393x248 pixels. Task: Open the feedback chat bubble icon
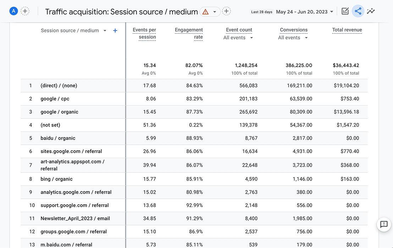pyautogui.click(x=384, y=224)
